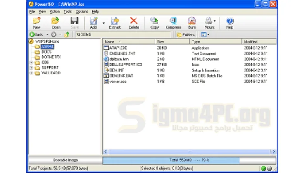Screen dimensions: 307x173
Task: Toggle the Folders pane button
Action: (x=186, y=35)
